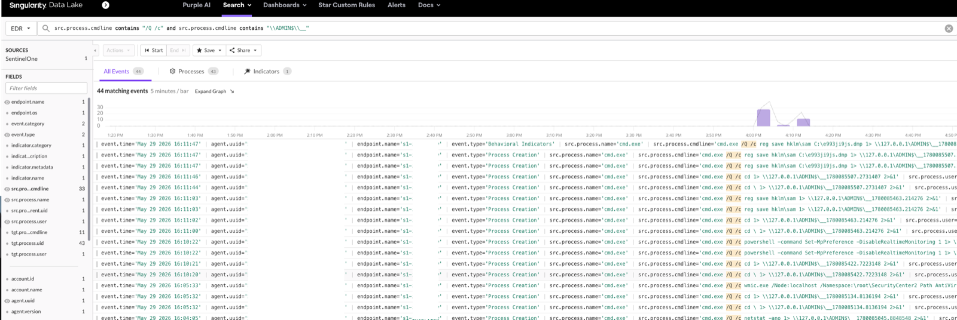Open the Alerts page
The width and height of the screenshot is (957, 320).
pos(396,5)
